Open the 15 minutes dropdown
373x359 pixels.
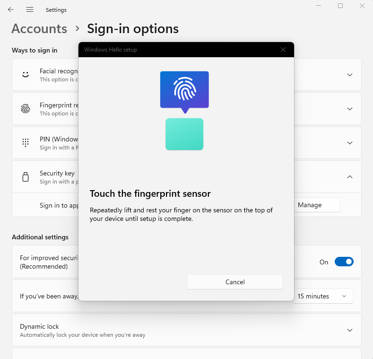[x=323, y=296]
